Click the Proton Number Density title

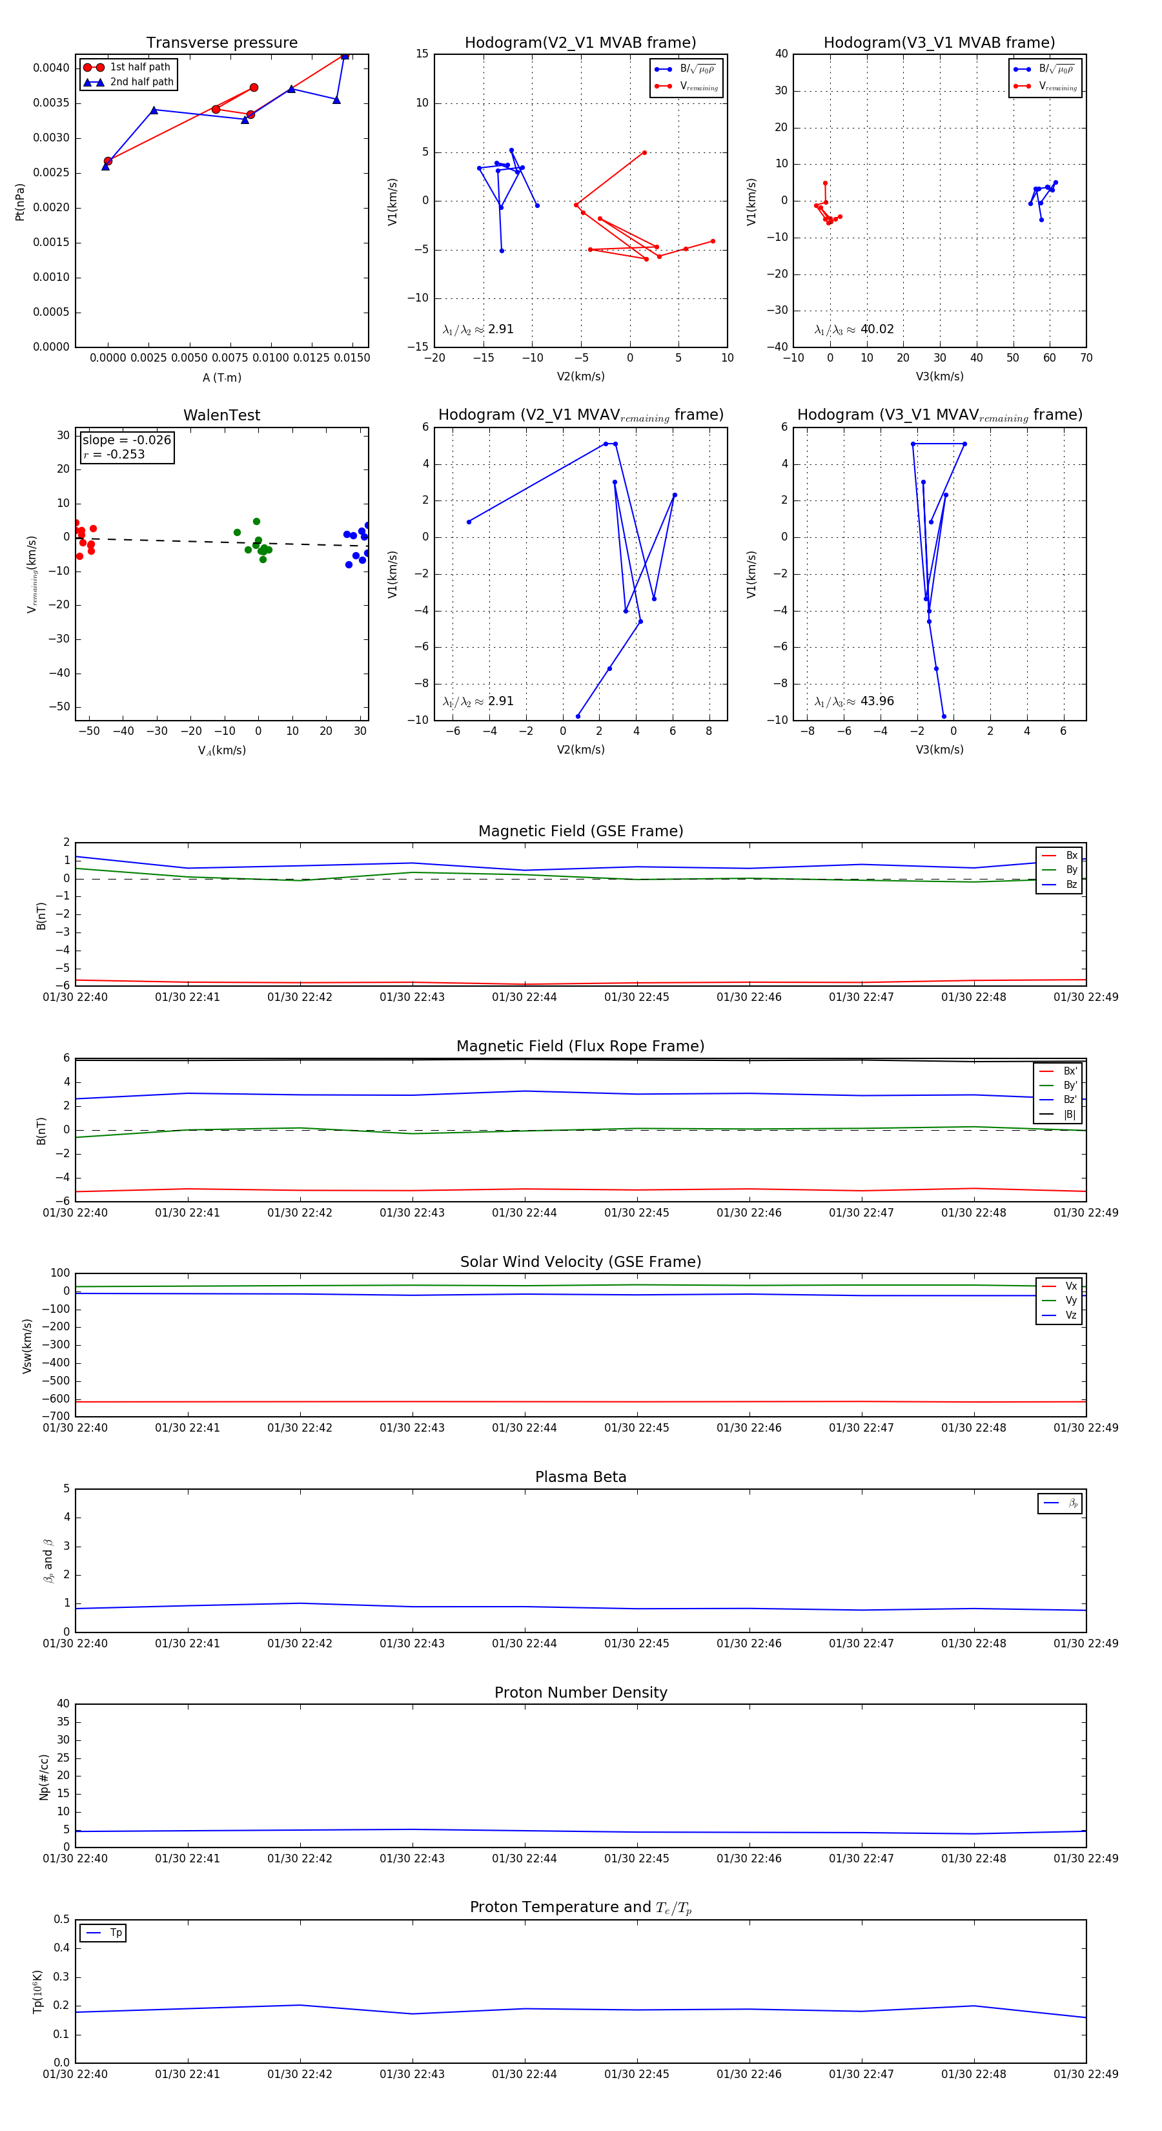580,1693
